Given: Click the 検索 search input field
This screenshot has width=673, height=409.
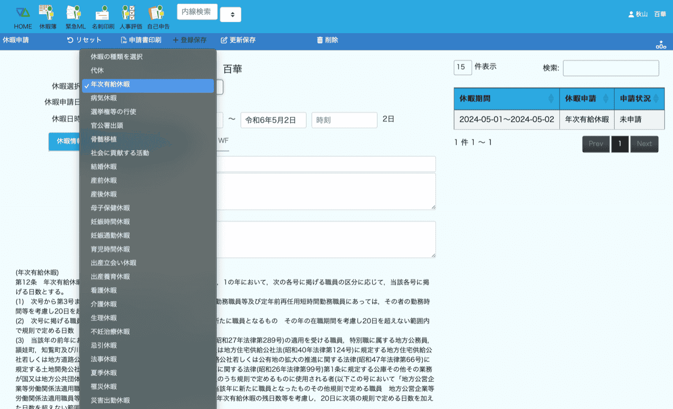Looking at the screenshot, I should click(610, 68).
